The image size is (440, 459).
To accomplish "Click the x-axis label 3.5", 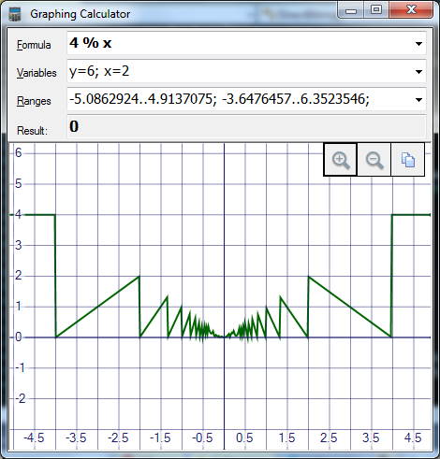I will (371, 437).
